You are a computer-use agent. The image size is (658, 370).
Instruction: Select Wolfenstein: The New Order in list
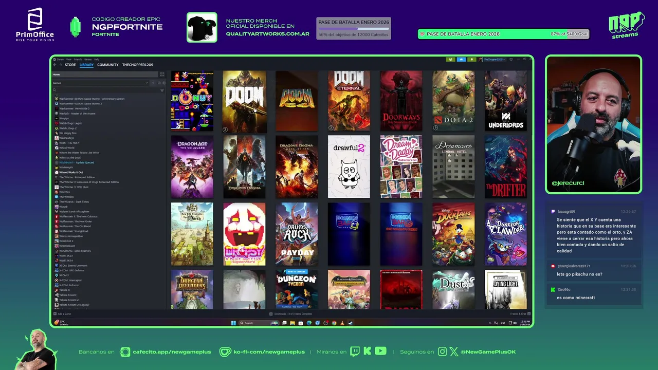76,221
